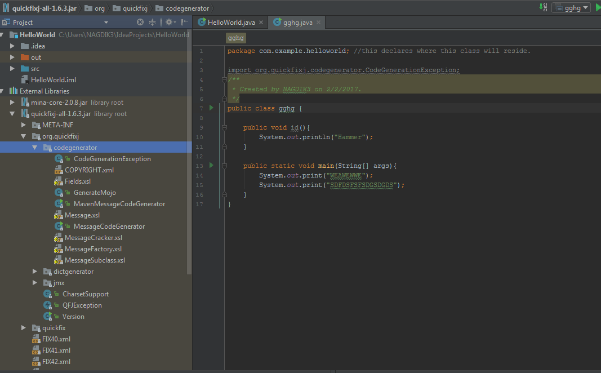The width and height of the screenshot is (601, 373).
Task: Fold the id() method at line 9
Action: tap(224, 127)
